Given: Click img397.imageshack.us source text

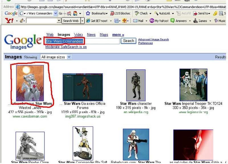Looking at the screenshot, I should pos(83,116).
